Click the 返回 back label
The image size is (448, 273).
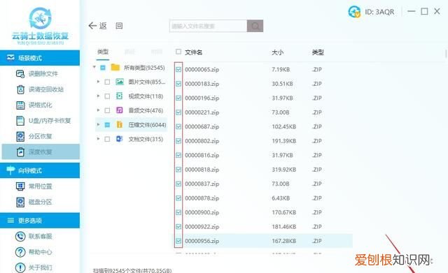[x=103, y=26]
